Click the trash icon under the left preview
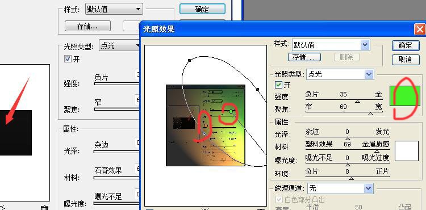Viewport: 426px width, 210px height. click(44, 208)
